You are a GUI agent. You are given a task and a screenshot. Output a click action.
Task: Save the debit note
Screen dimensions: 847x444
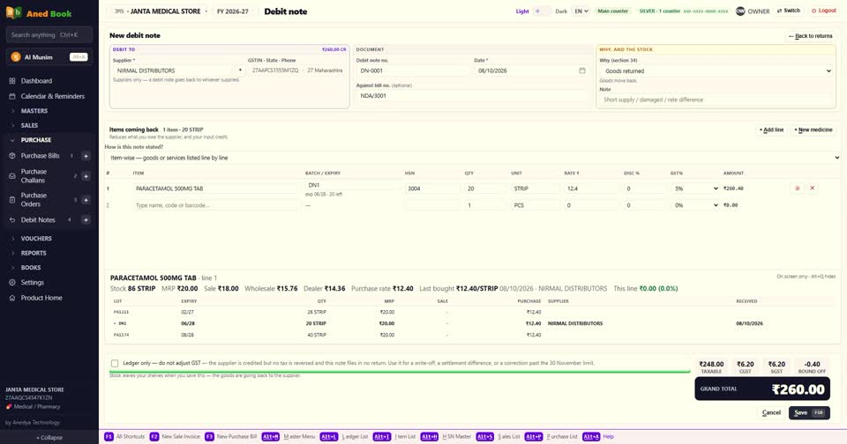pyautogui.click(x=809, y=412)
